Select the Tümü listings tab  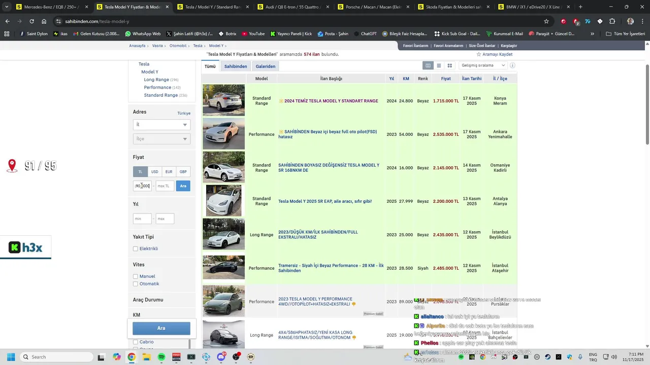(x=210, y=66)
